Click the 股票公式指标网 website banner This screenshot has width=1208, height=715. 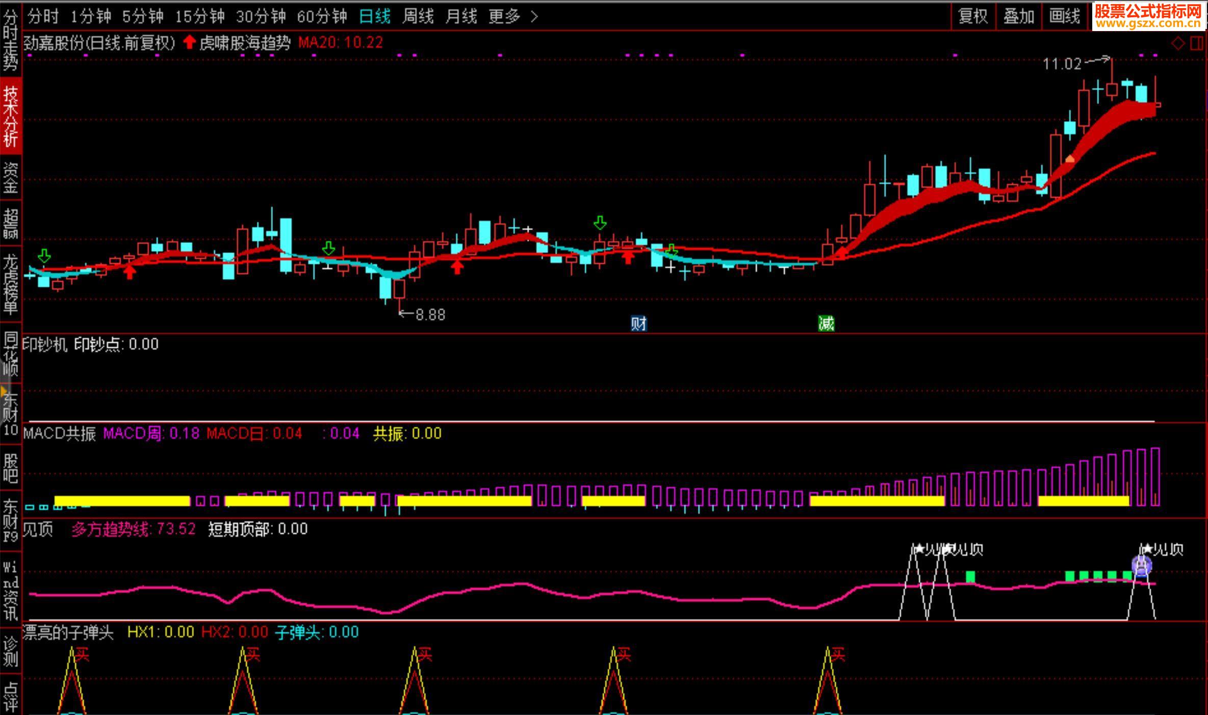coord(1148,16)
